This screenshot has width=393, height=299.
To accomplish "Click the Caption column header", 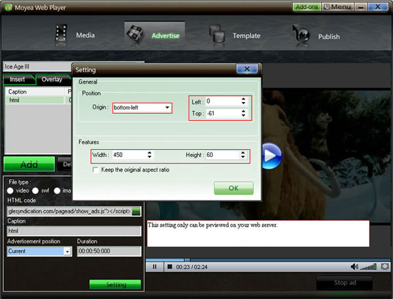I will pos(35,92).
